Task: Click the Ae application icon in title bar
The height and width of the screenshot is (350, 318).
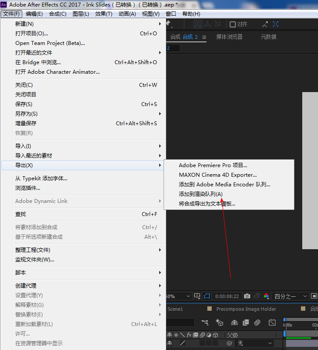Action: pos(3,4)
